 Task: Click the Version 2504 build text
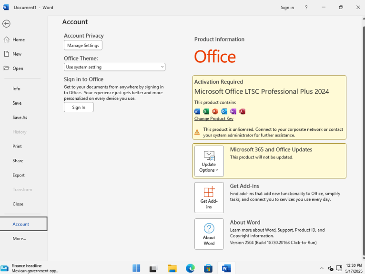(274, 243)
